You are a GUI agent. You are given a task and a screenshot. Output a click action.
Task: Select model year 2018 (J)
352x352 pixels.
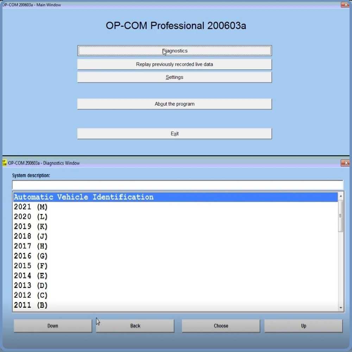coord(175,237)
